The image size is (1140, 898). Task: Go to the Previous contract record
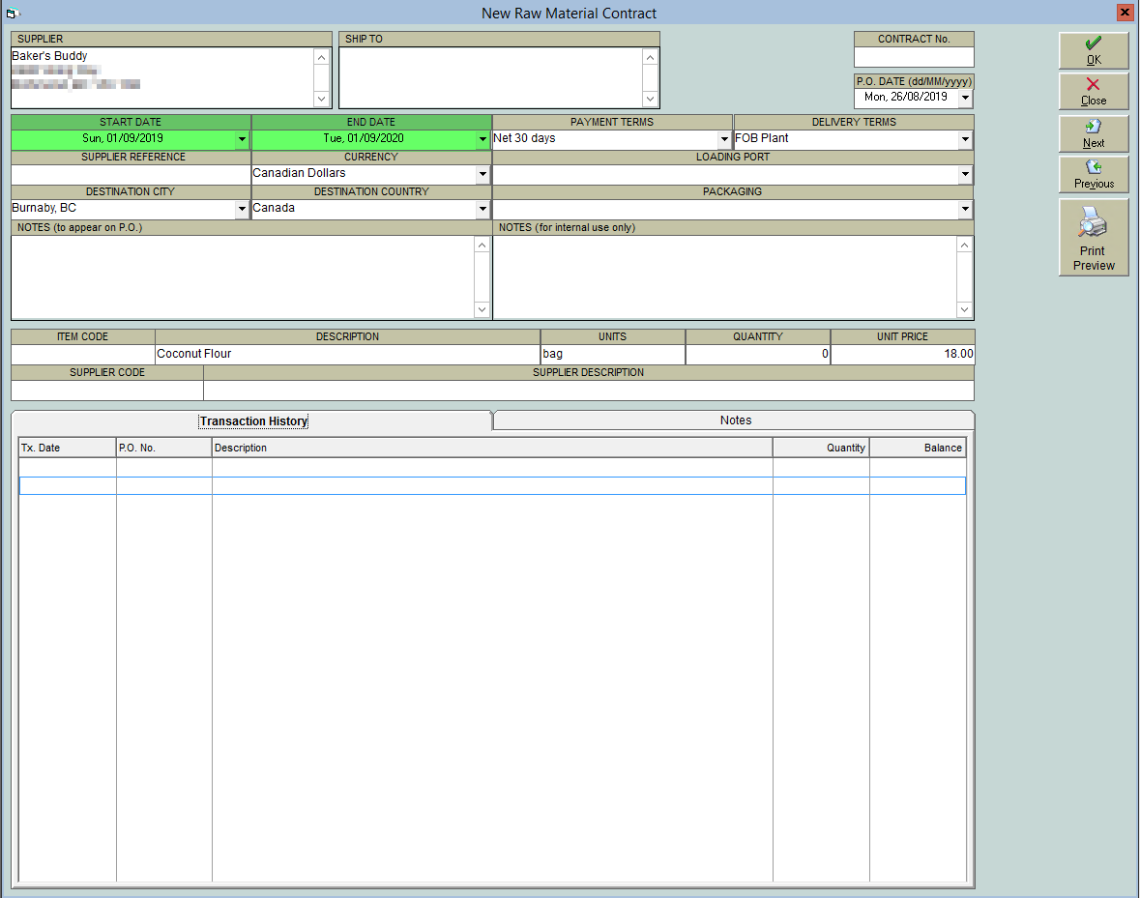click(x=1094, y=174)
